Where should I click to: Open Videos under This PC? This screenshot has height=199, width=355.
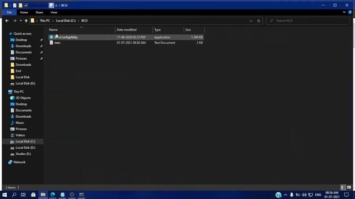click(x=20, y=135)
